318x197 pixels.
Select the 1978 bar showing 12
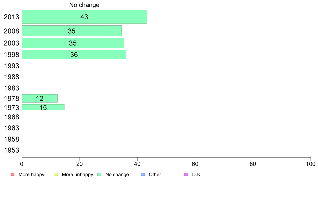(40, 98)
